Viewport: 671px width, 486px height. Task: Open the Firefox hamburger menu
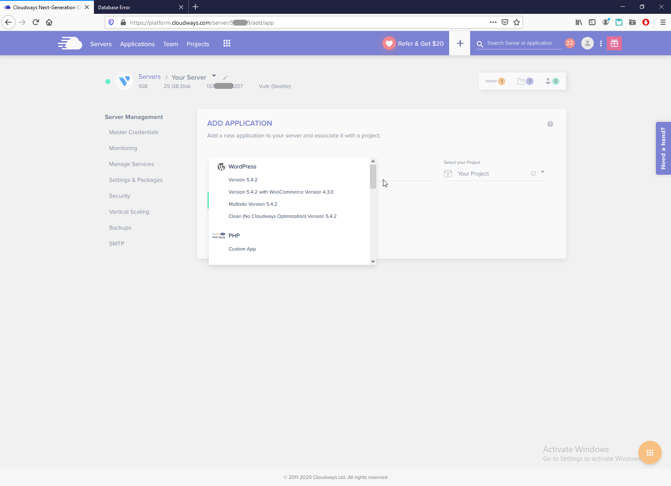(x=663, y=22)
